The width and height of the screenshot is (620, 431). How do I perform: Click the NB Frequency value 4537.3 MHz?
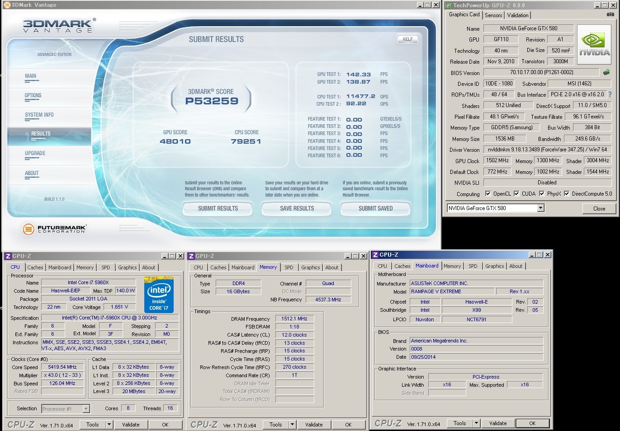click(328, 300)
